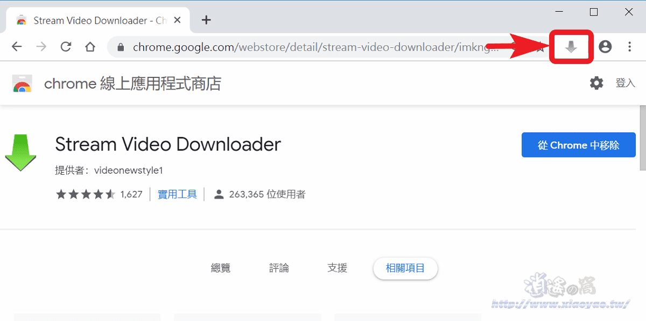Click the star rating next to 1,627
This screenshot has height=321, width=646.
pyautogui.click(x=86, y=194)
